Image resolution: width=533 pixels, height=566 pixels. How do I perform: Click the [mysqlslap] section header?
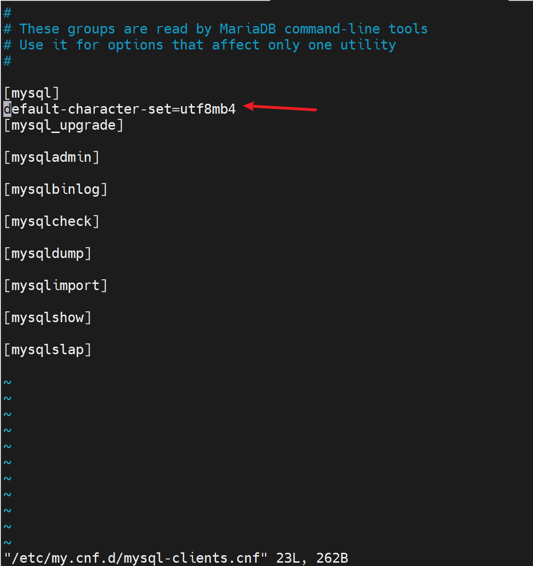tap(48, 350)
